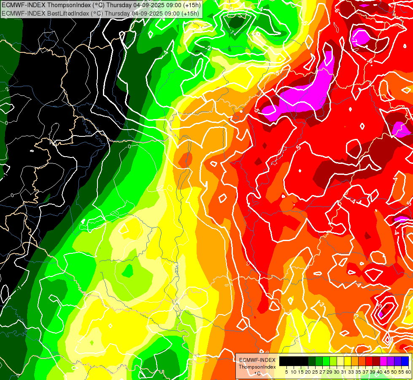Click the ThompsonIndex label in the legend
The image size is (413, 380).
pos(257,367)
